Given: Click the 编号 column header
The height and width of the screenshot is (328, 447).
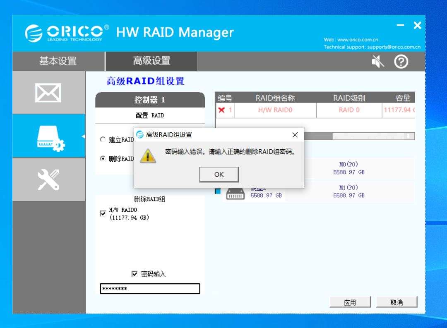Looking at the screenshot, I should coord(225,98).
